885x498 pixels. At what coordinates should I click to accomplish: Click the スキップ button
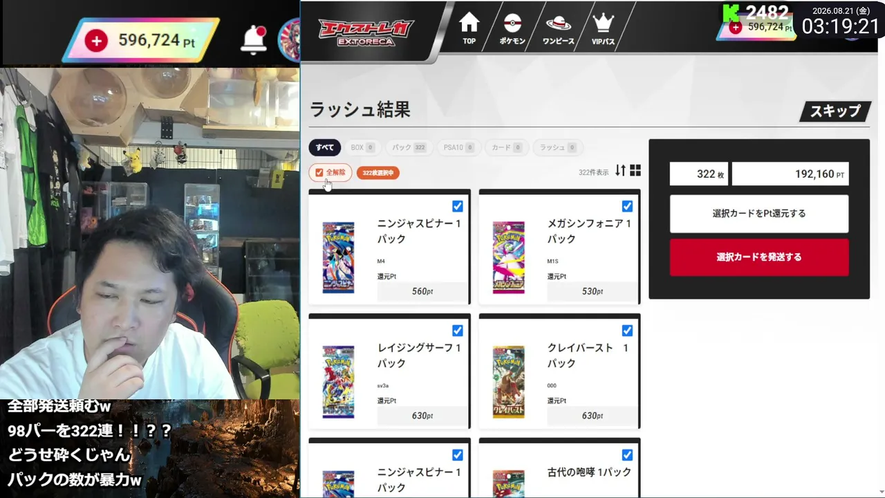835,111
